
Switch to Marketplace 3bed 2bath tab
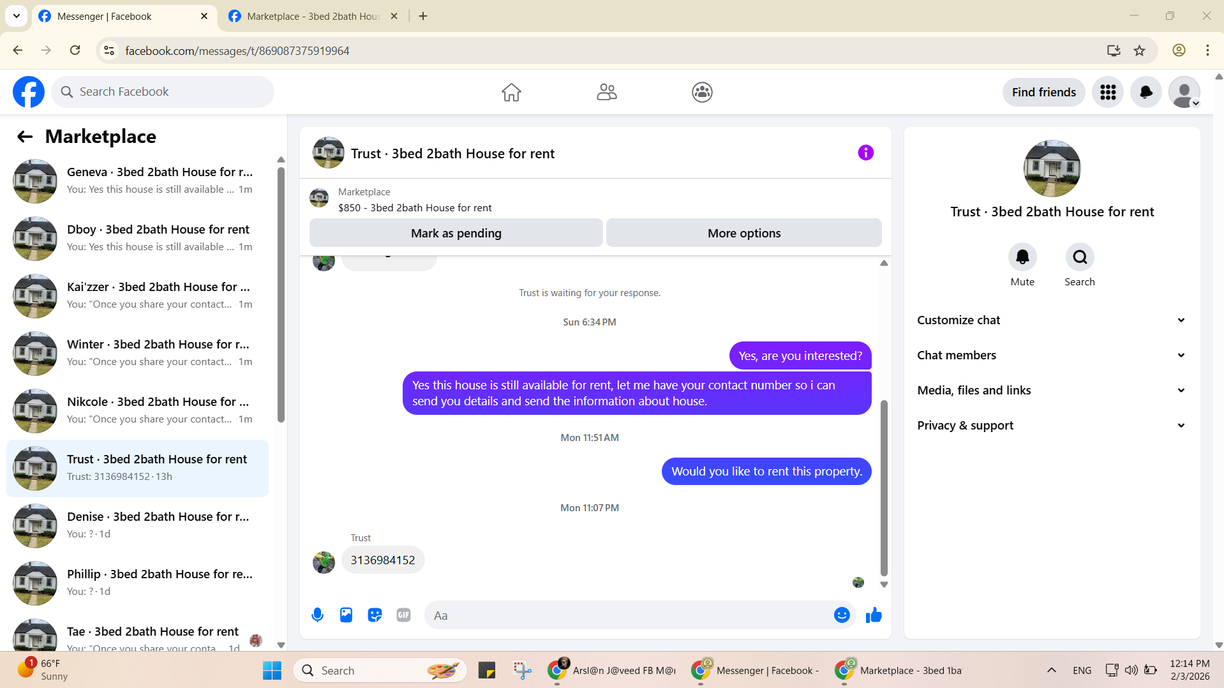[x=313, y=16]
